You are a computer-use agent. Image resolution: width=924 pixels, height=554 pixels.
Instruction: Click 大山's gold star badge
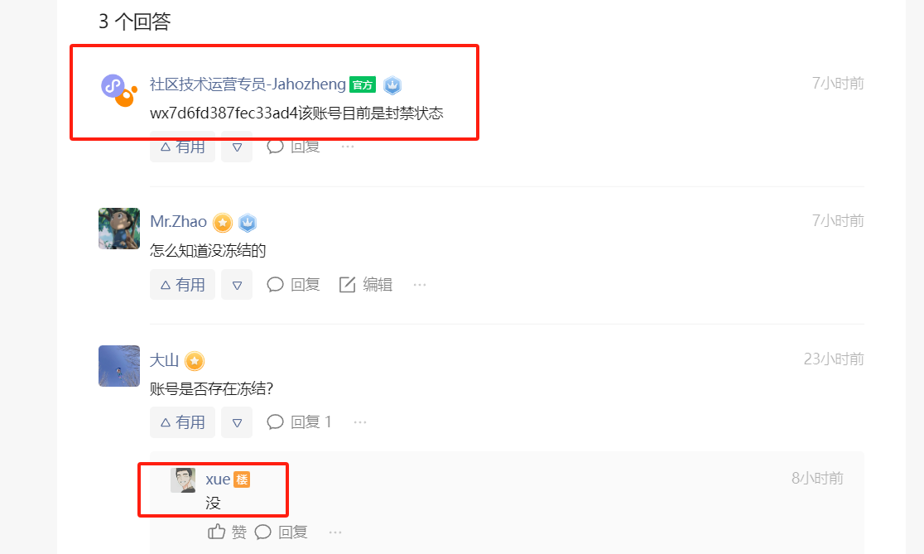[195, 361]
